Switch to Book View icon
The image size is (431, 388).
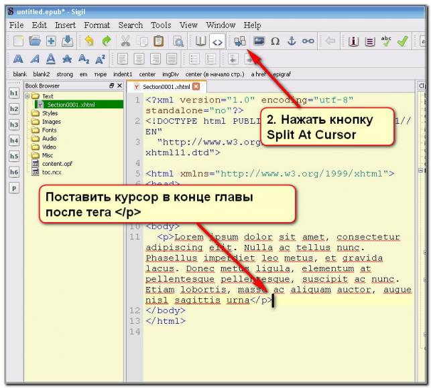coord(200,41)
